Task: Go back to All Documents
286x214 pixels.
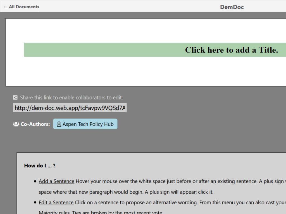Action: tap(24, 7)
